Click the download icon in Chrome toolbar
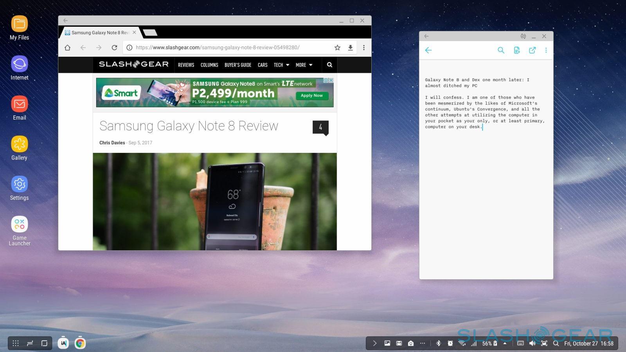Viewport: 626px width, 352px height. coord(350,48)
